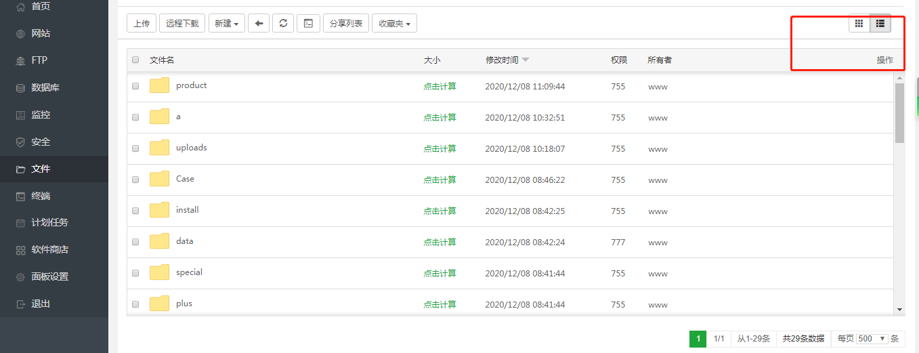The image size is (919, 353).
Task: Click 点击计算 for product folder
Action: (x=440, y=87)
